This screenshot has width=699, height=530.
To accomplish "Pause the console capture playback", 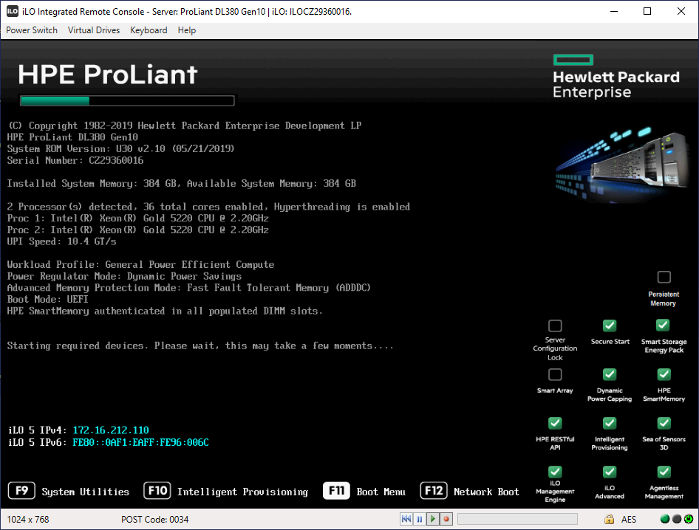I will click(x=420, y=519).
